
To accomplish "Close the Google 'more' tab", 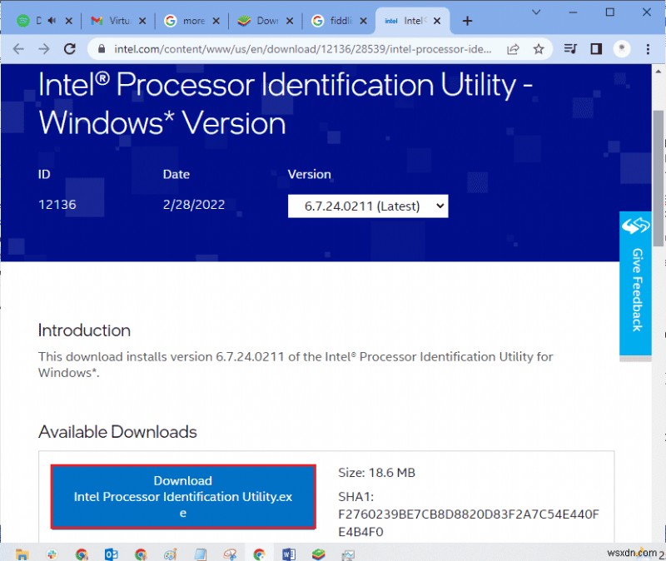I will (216, 21).
